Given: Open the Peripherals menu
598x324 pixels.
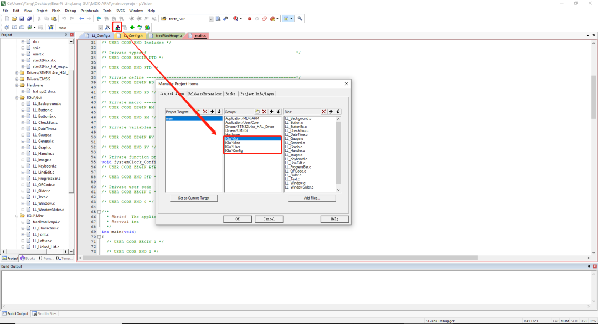Looking at the screenshot, I should click(89, 10).
